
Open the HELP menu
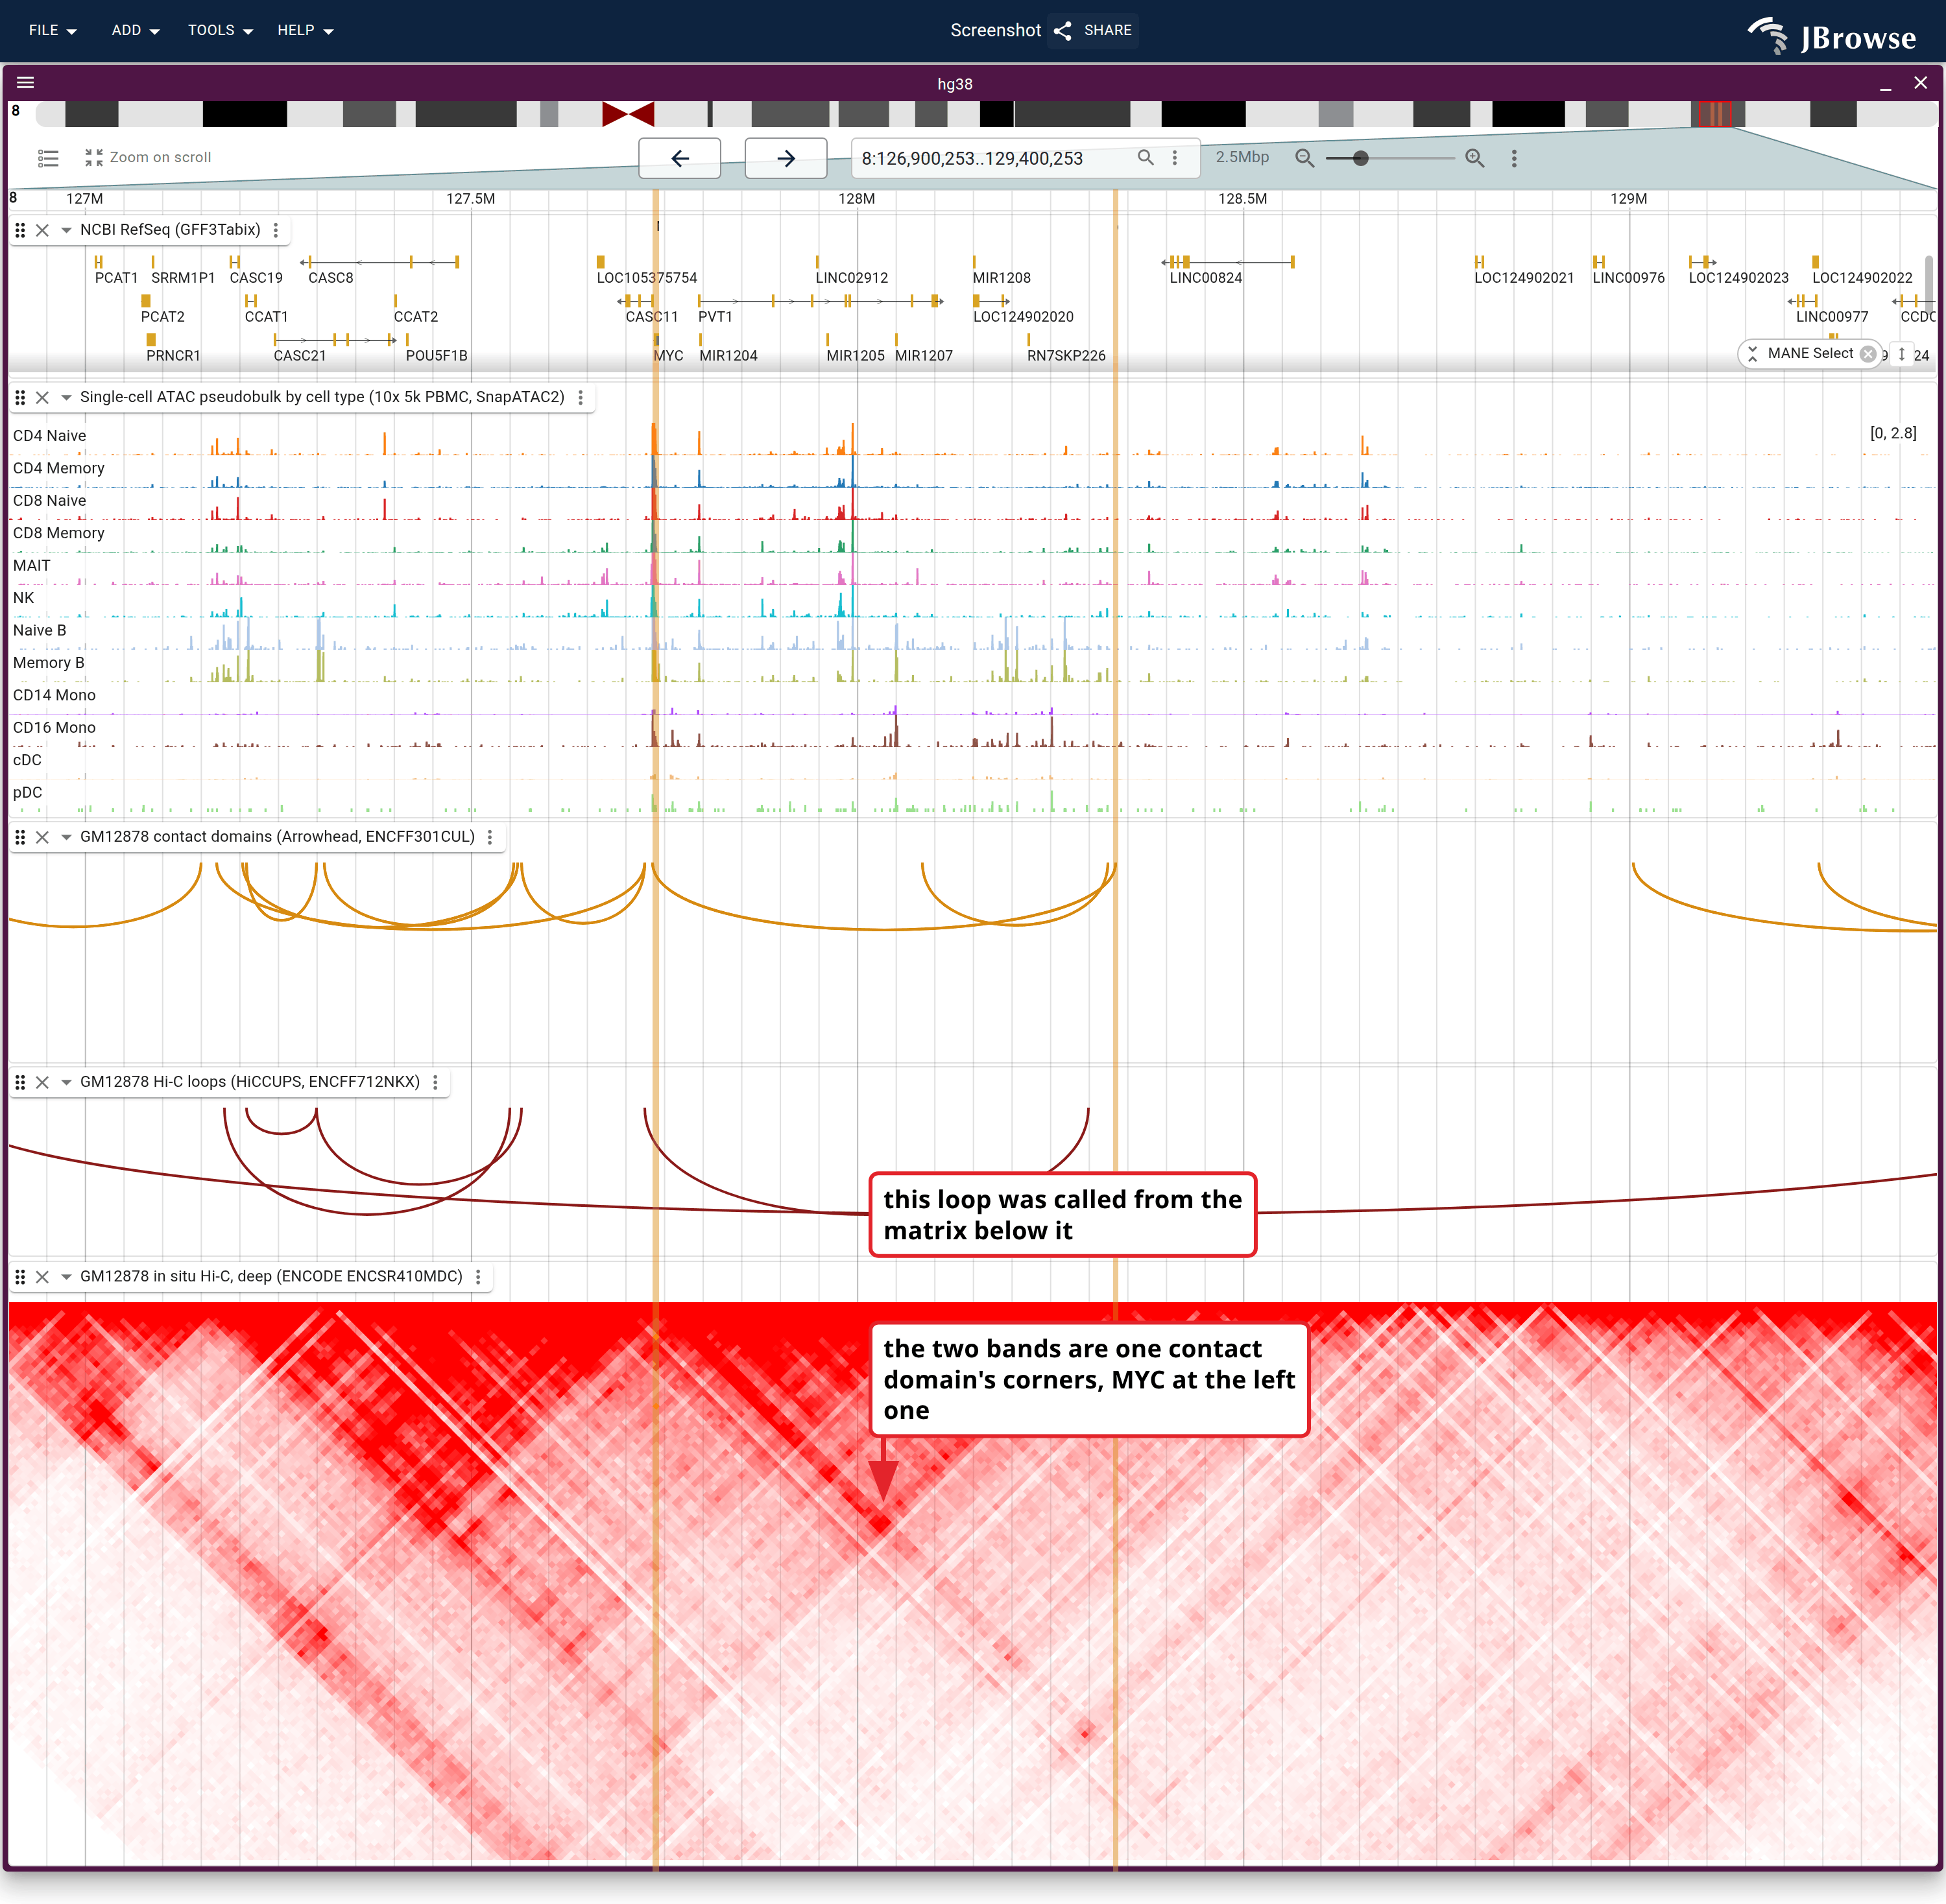coord(305,30)
